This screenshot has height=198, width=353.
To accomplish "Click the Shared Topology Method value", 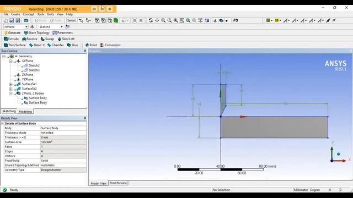I will pos(63,166).
